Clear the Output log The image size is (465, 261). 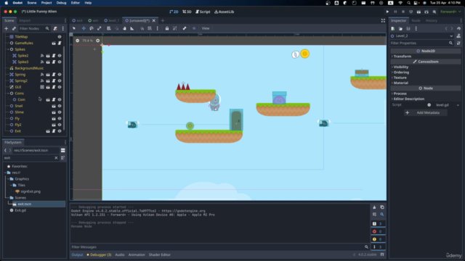374,207
